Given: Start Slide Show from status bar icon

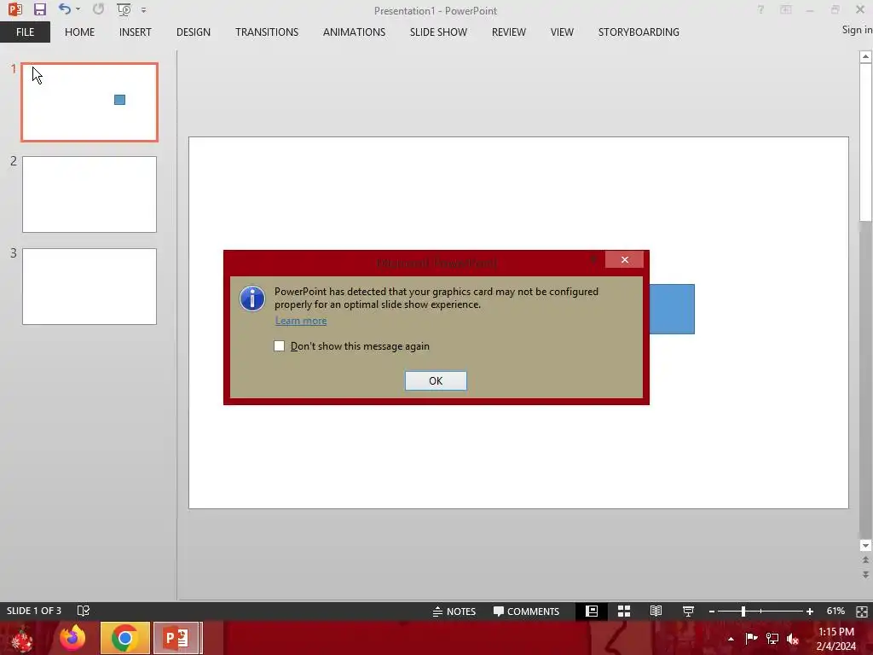Looking at the screenshot, I should [688, 612].
